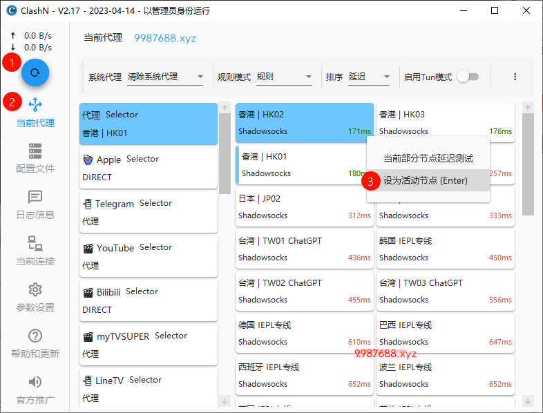Select the 西班牙 IEPL专线 node

click(x=305, y=375)
